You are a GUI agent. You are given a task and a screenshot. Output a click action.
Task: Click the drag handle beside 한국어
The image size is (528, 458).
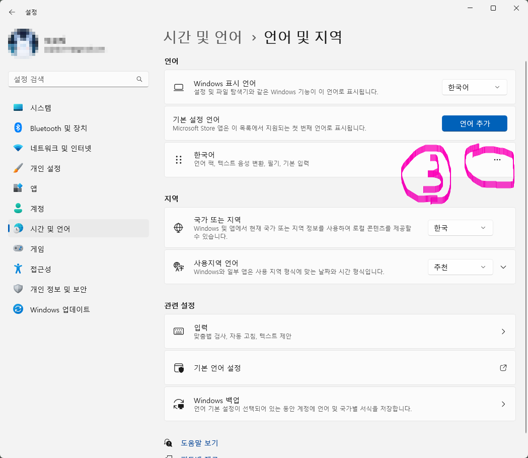(179, 160)
